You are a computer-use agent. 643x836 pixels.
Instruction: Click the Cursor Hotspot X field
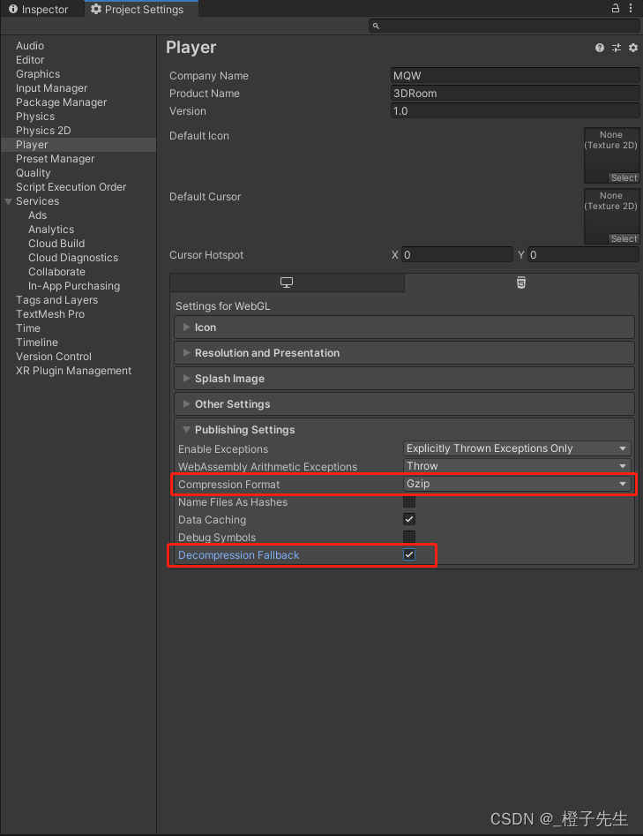pyautogui.click(x=457, y=255)
